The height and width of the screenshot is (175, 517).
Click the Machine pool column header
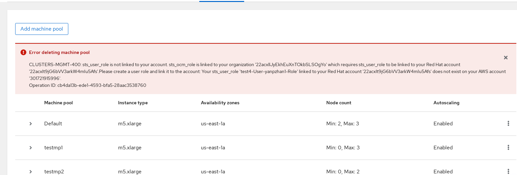[x=58, y=103]
